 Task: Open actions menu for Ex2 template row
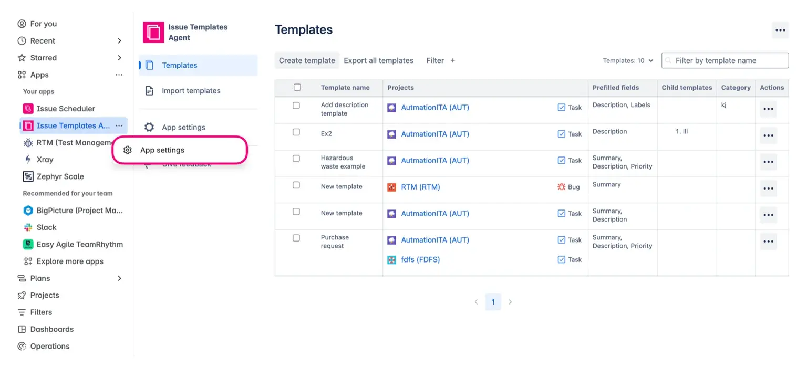pyautogui.click(x=768, y=135)
